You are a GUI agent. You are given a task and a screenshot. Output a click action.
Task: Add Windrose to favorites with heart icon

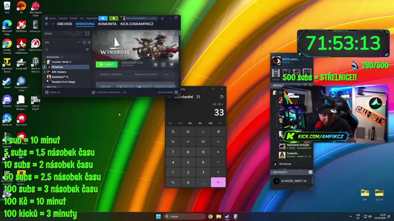coord(172,64)
